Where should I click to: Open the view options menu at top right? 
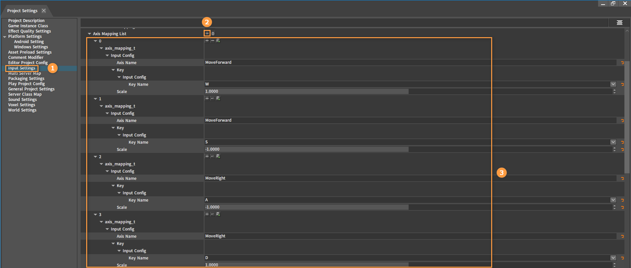[x=619, y=23]
